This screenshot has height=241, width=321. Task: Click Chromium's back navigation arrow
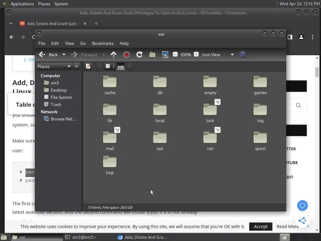pyautogui.click(x=12, y=37)
